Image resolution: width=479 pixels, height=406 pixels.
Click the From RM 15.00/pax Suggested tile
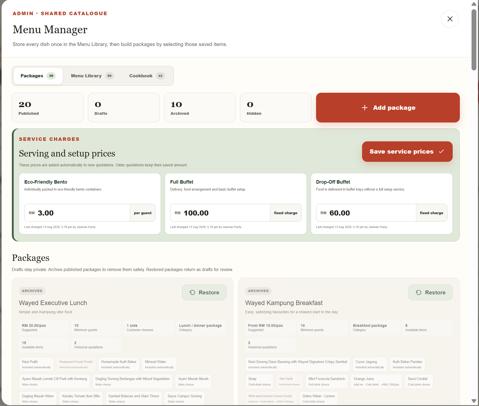pyautogui.click(x=270, y=328)
